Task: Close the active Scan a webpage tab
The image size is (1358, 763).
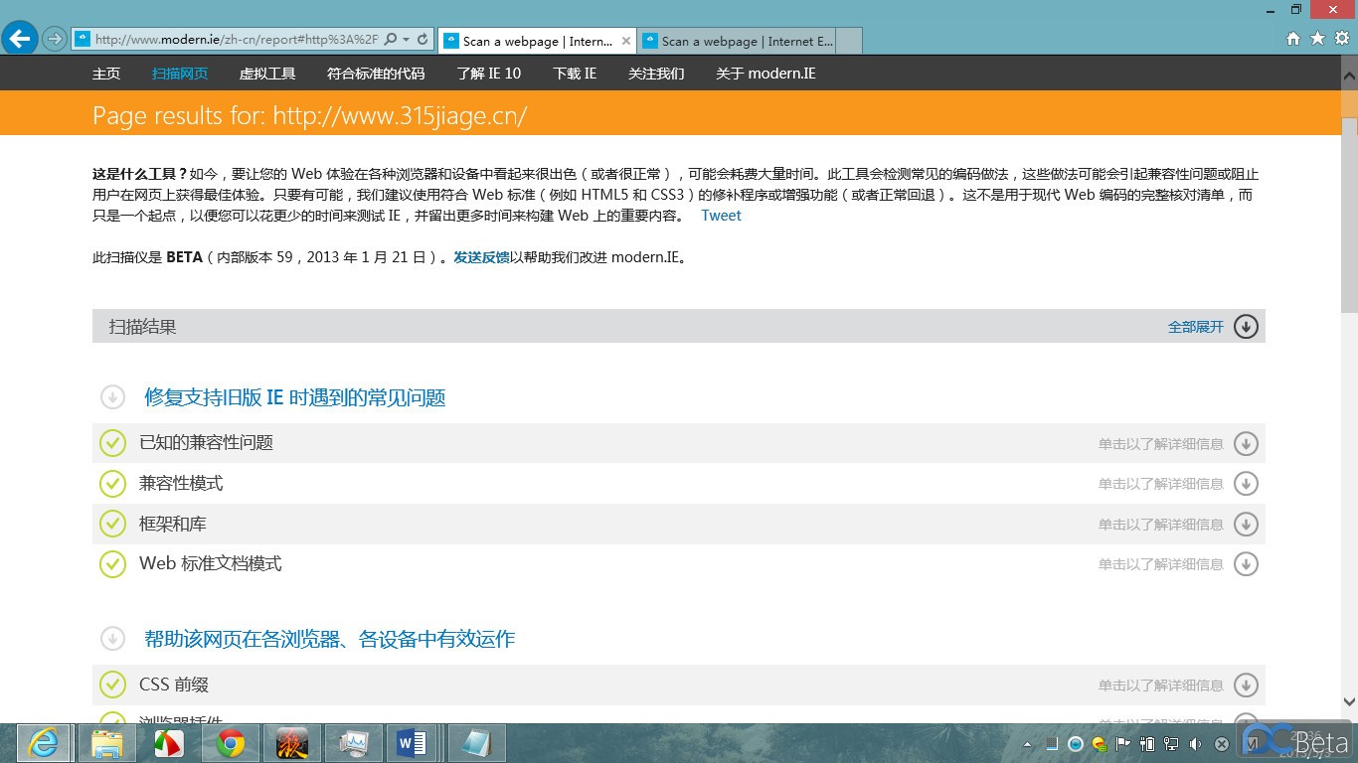Action: [625, 41]
